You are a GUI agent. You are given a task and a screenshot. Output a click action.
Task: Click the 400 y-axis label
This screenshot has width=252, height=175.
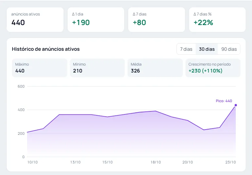[x=21, y=110]
